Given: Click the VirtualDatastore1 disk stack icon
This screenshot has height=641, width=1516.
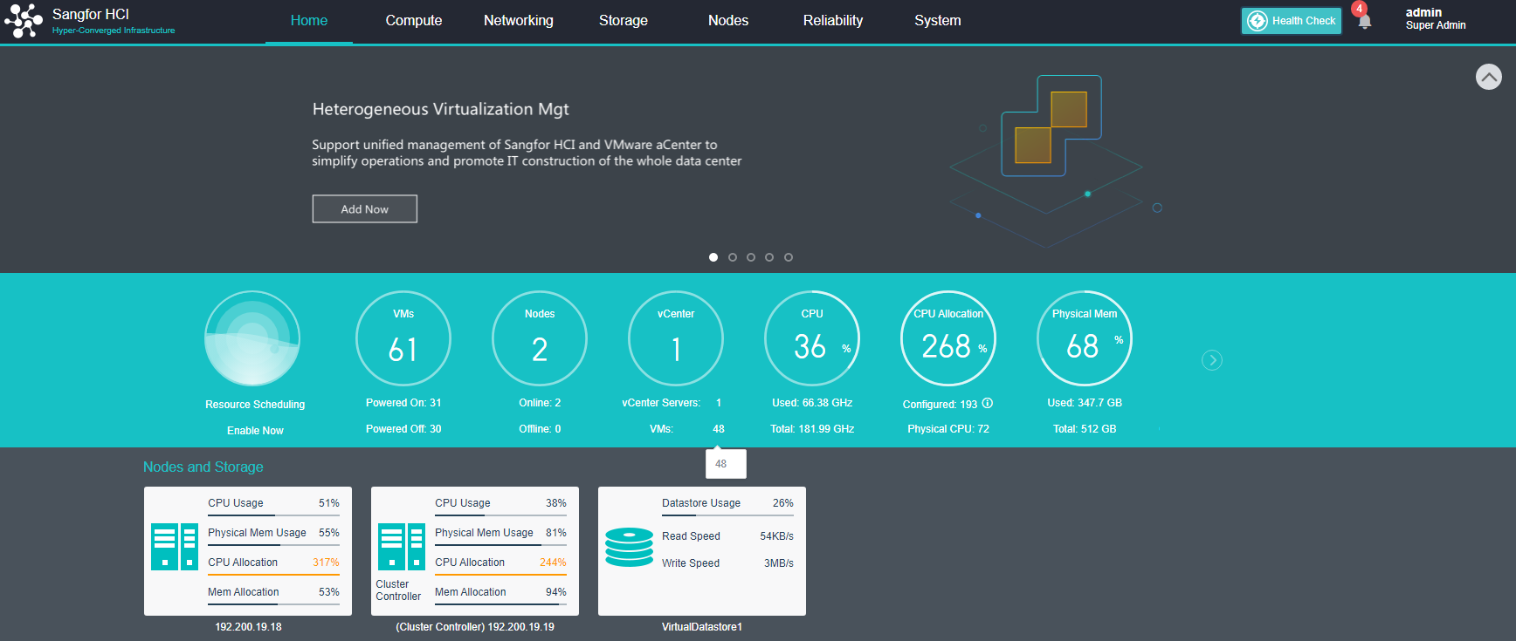Looking at the screenshot, I should 629,547.
